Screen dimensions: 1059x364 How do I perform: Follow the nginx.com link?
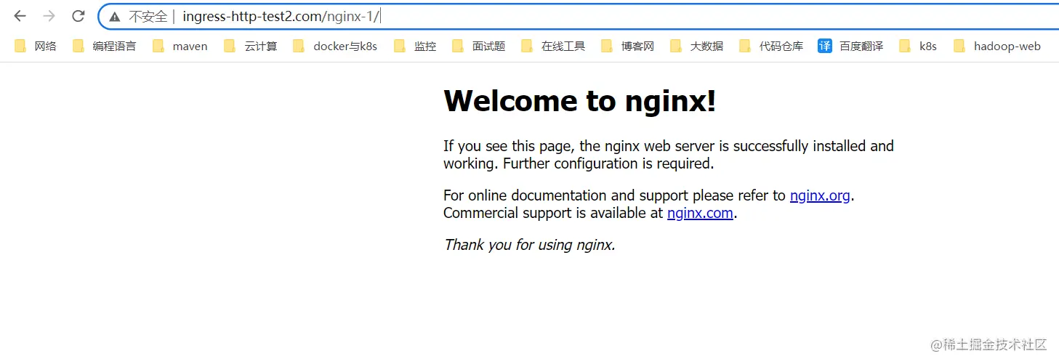click(700, 213)
